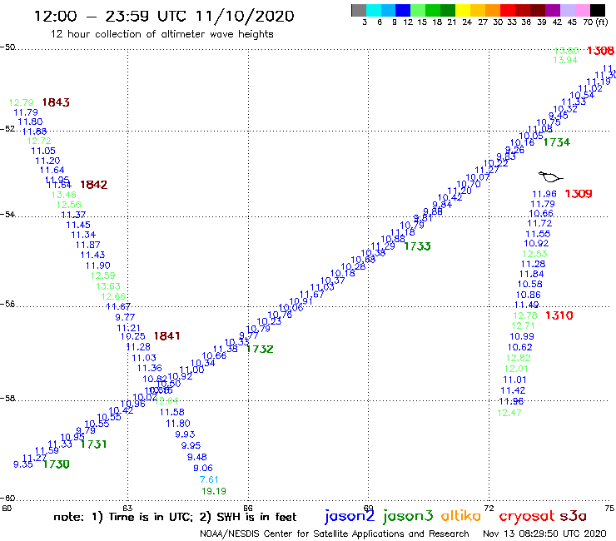
Task: Click the cyan legend swatch above 6
Action: point(373,10)
